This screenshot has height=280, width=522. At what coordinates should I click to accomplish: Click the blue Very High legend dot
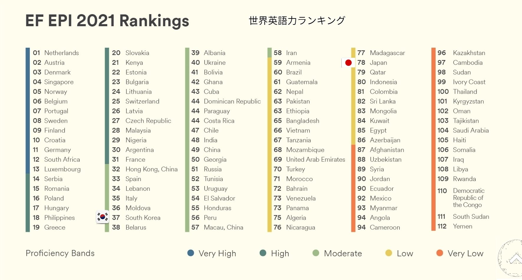(x=191, y=253)
